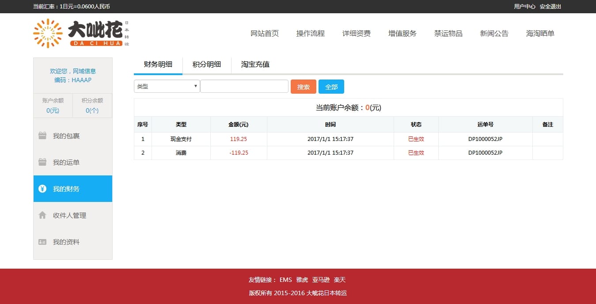Click the 安全退出 logout link
596x304 pixels.
(550, 7)
